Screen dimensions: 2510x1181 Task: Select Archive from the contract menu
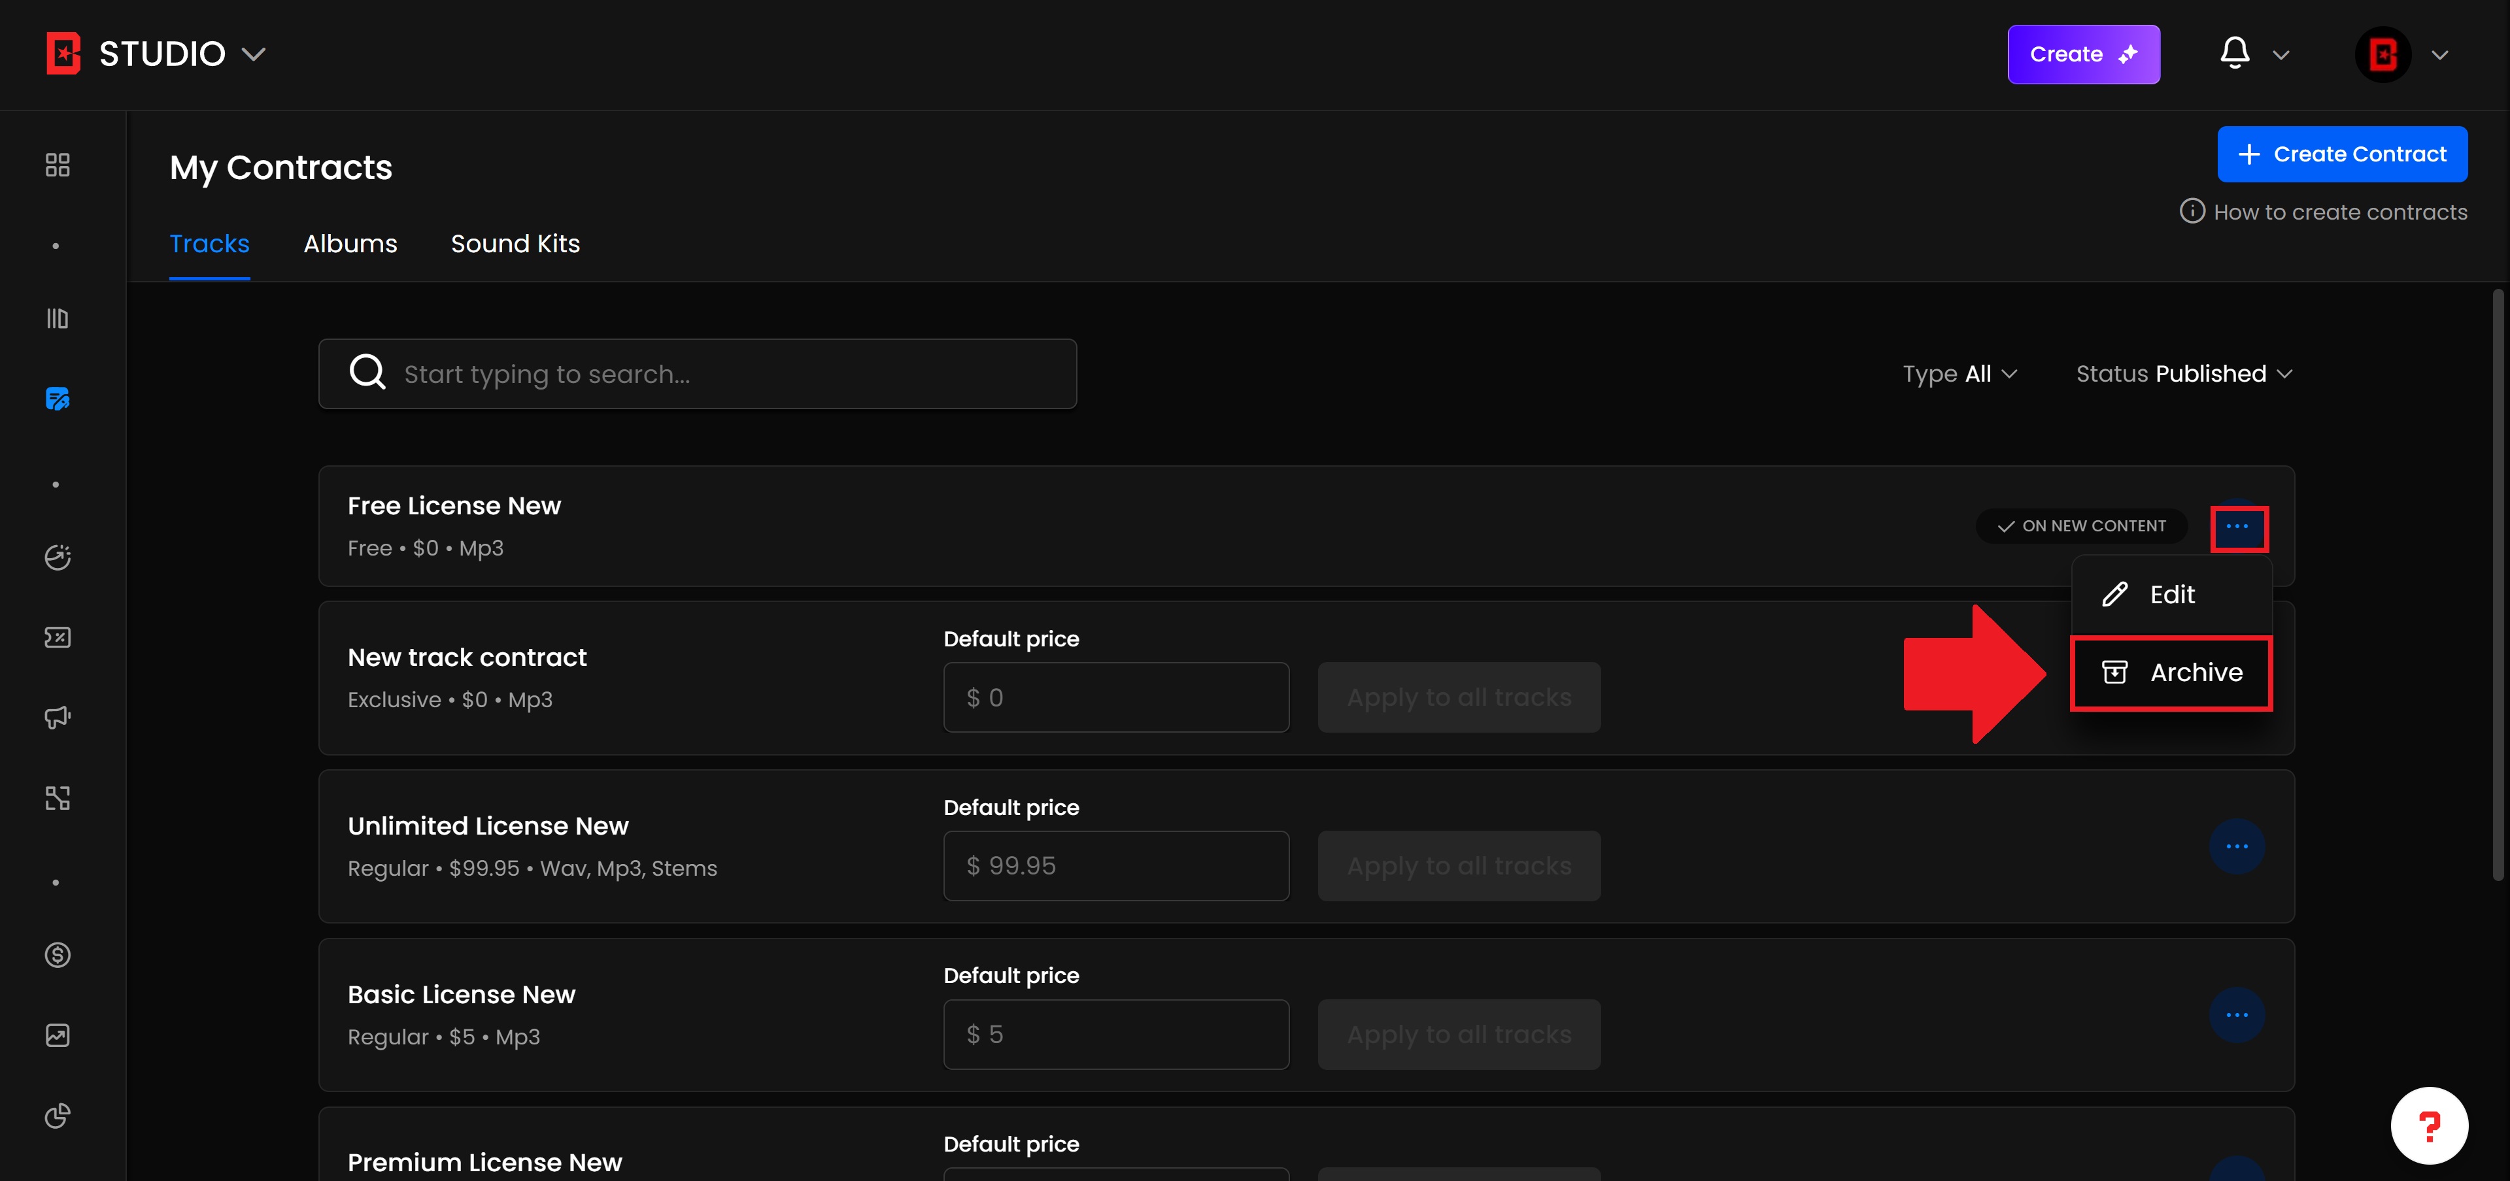pyautogui.click(x=2172, y=673)
